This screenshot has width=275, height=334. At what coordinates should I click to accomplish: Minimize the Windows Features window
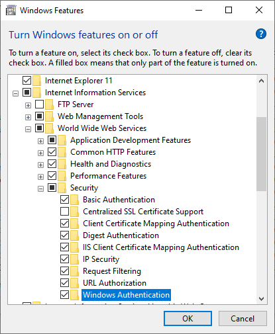coord(199,10)
